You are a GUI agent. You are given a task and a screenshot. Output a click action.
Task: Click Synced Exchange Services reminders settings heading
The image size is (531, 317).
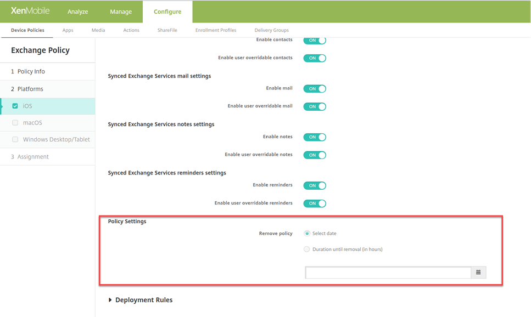[167, 173]
